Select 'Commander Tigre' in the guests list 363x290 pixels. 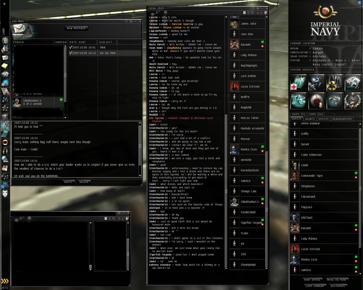324,176
